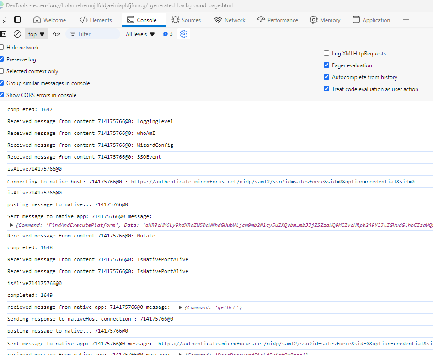Select the log line 'completed: 1649'
This screenshot has height=355, width=433.
click(x=30, y=295)
